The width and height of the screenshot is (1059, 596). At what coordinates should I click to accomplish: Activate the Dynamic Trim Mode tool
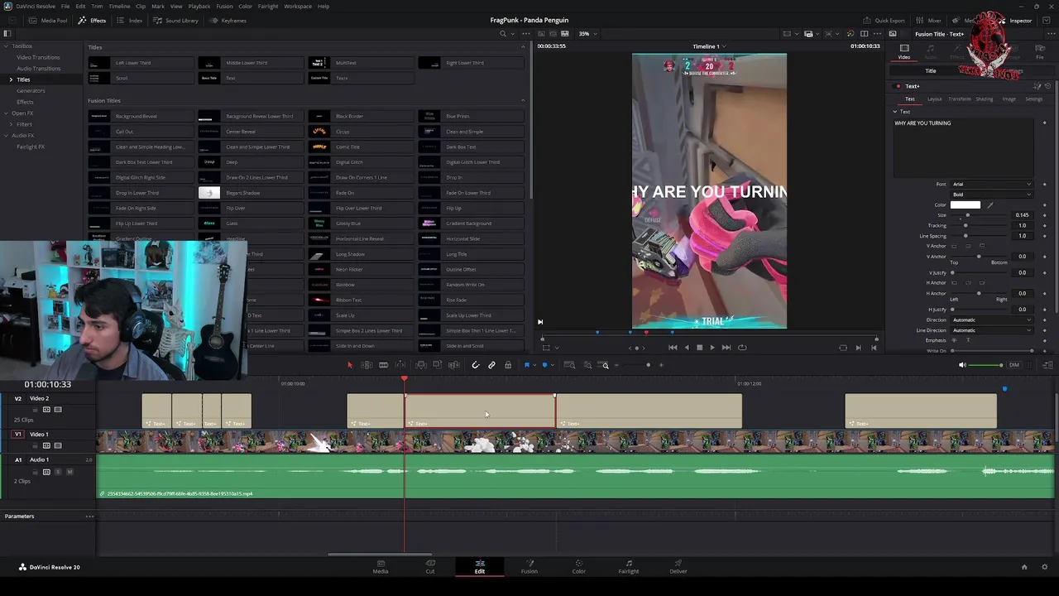[384, 365]
